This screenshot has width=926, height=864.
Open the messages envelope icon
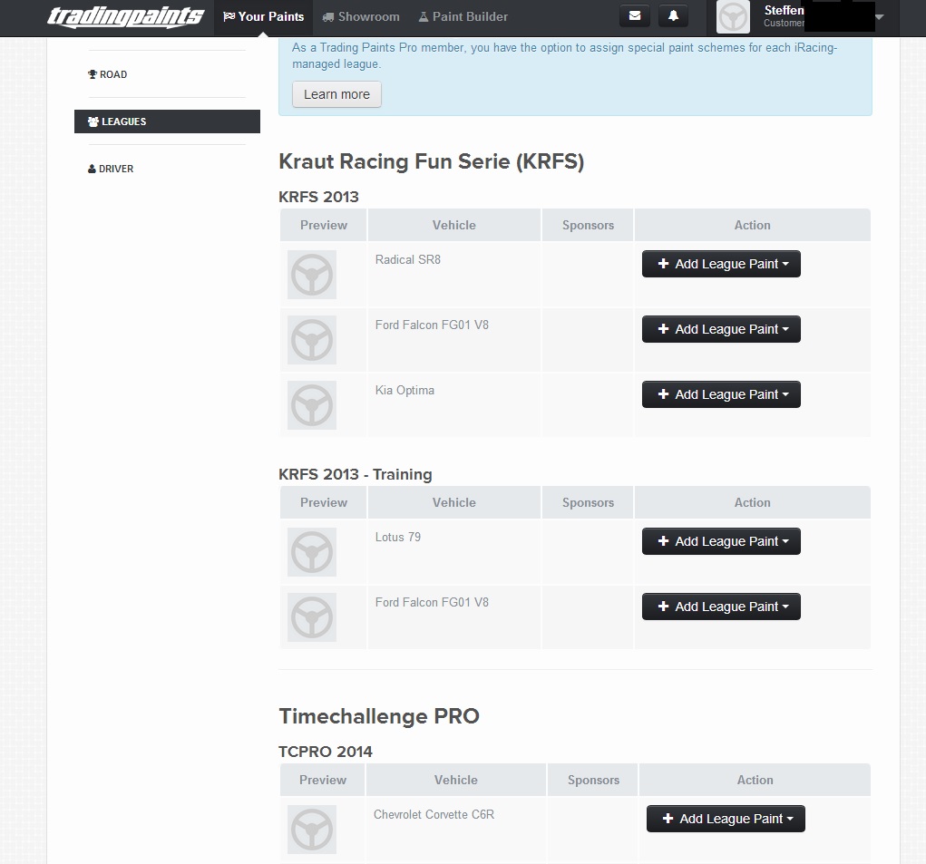[635, 16]
